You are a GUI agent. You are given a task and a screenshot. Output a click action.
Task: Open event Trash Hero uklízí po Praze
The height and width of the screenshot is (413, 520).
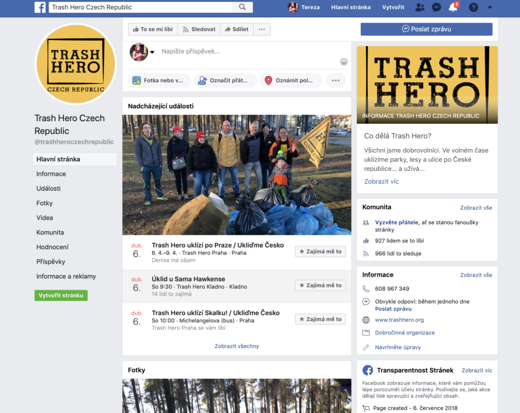point(217,245)
